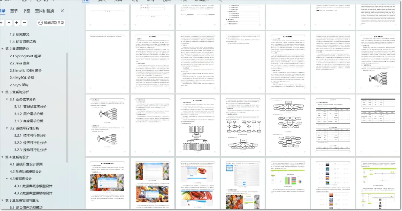Collapse the 第5章系统实现与展示 arrow

coord(3,201)
